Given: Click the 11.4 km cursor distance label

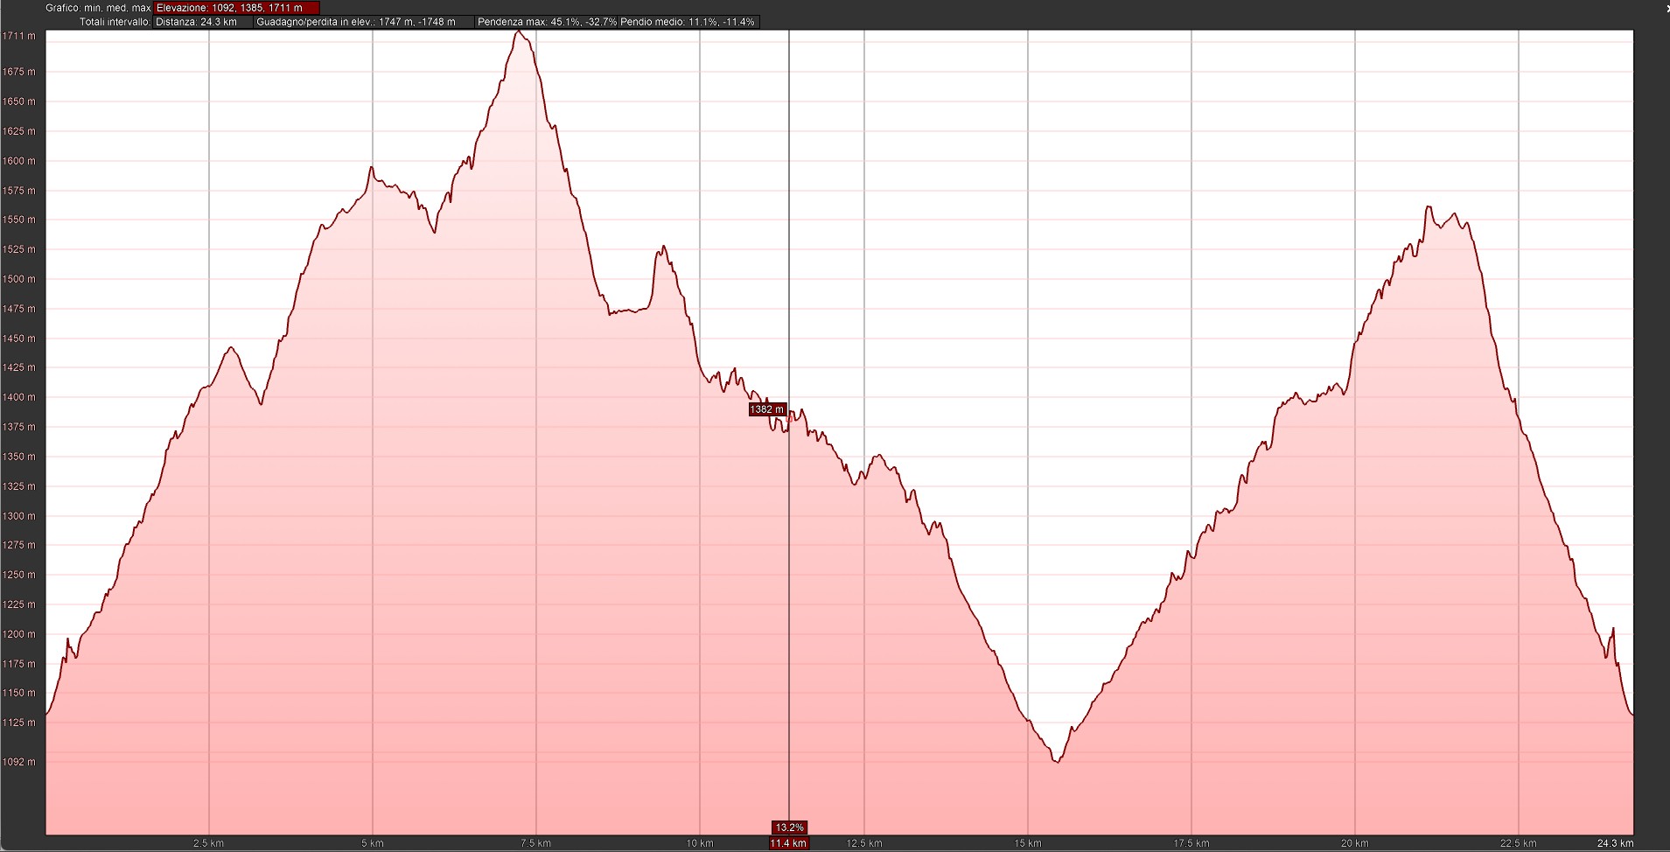Looking at the screenshot, I should click(x=788, y=843).
